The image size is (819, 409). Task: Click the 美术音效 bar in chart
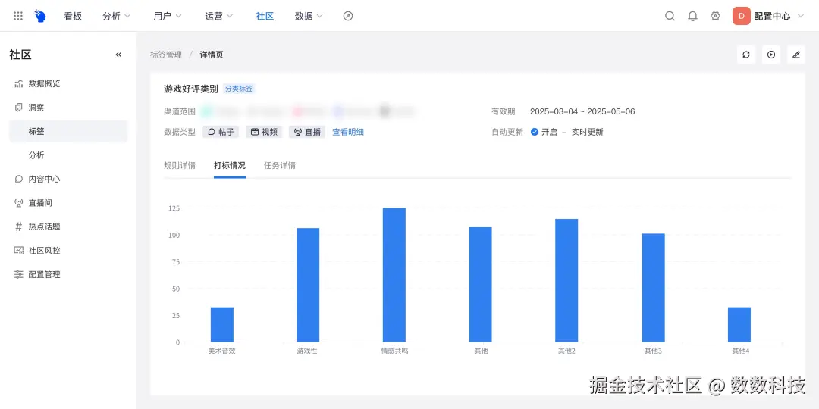[x=222, y=324]
